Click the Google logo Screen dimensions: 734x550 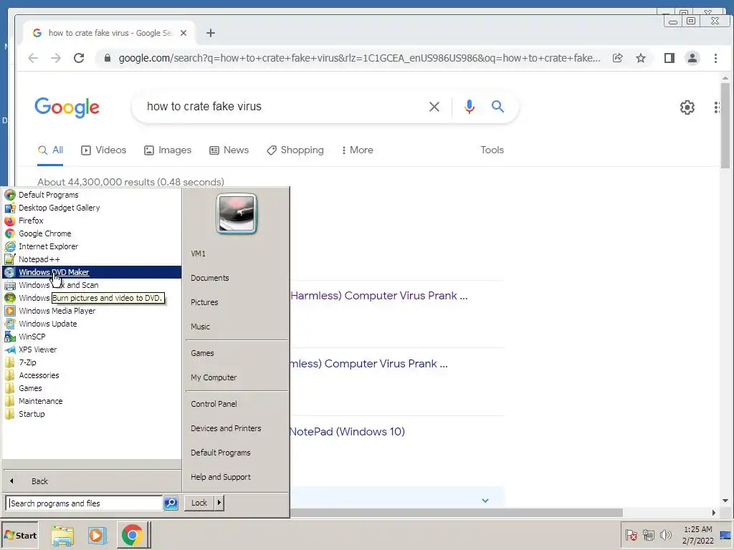click(67, 107)
